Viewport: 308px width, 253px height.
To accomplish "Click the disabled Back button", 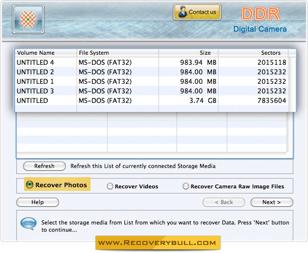I will point(224,202).
